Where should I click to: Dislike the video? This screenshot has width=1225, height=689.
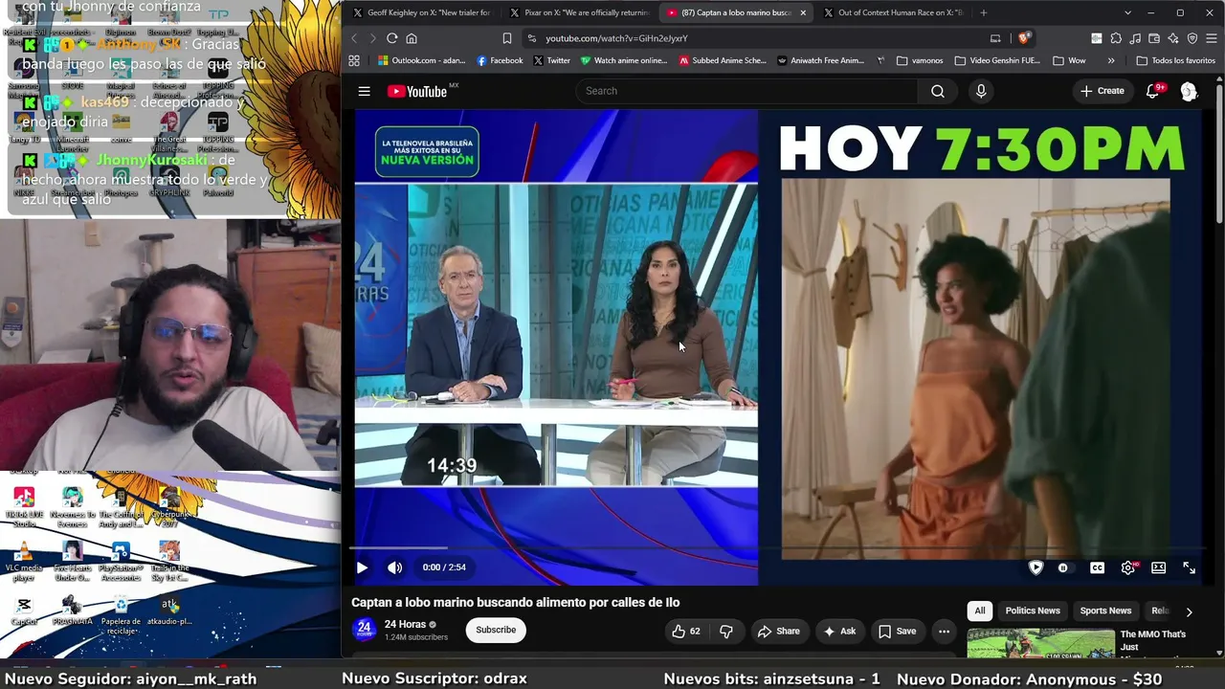pos(726,631)
